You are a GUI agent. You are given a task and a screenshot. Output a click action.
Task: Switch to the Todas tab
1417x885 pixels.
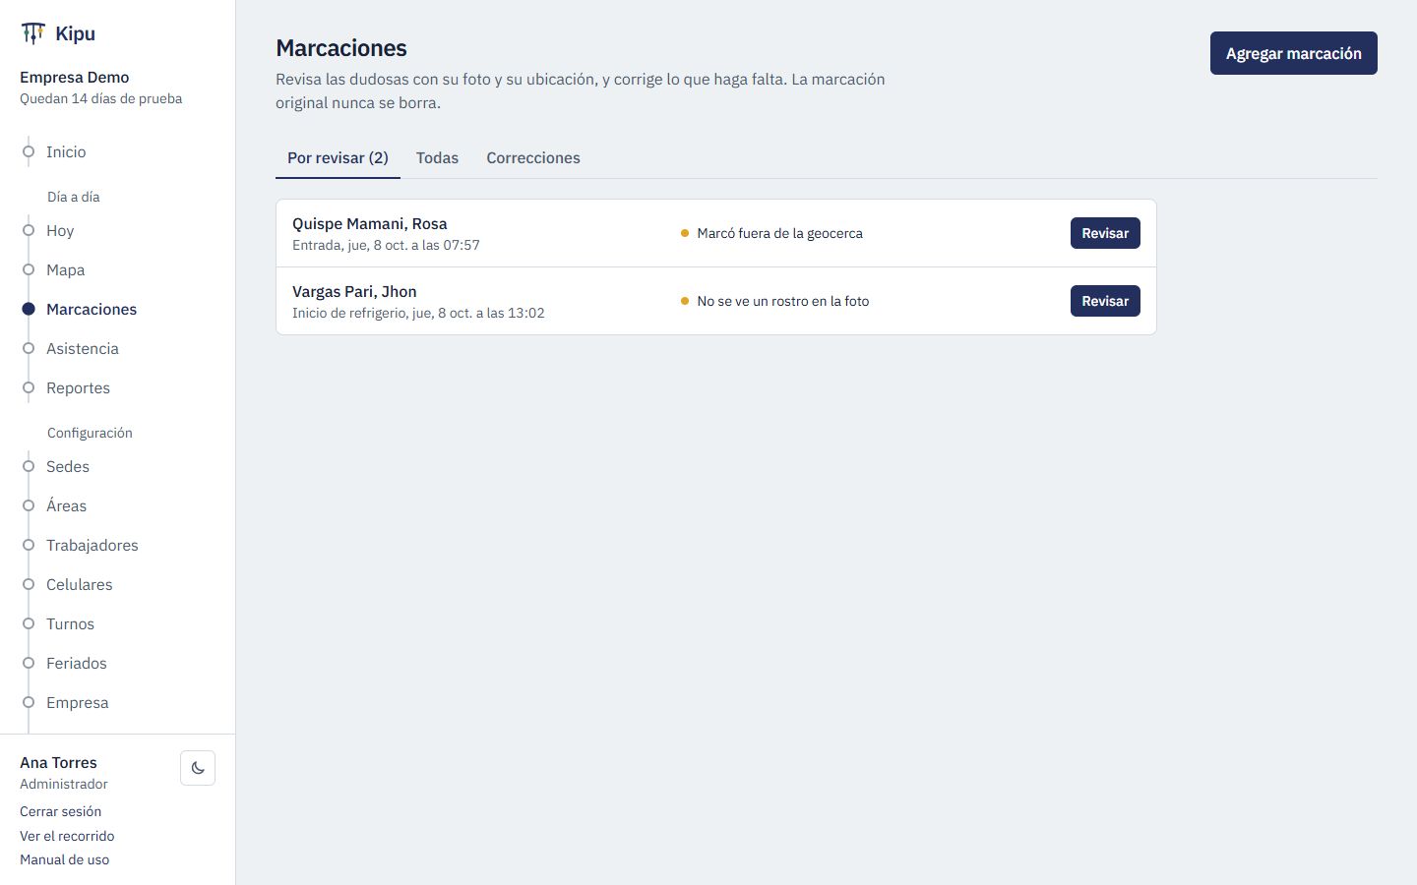[x=437, y=157]
